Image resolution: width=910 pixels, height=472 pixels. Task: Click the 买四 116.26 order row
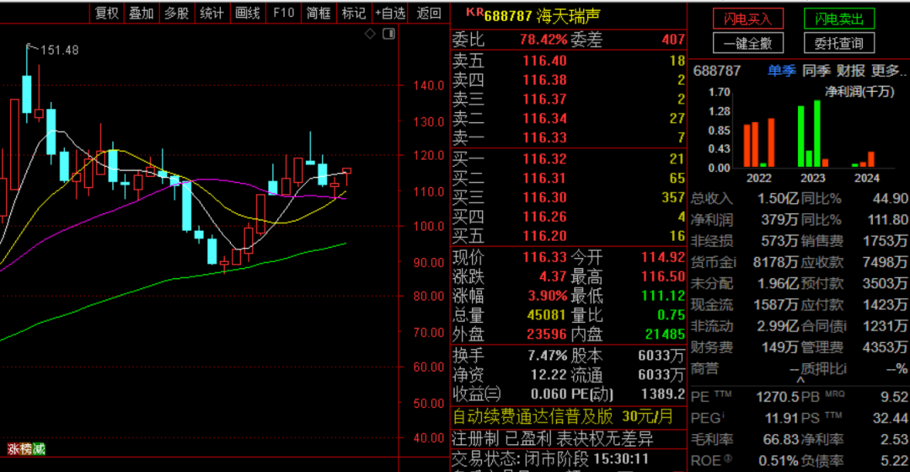coord(569,217)
